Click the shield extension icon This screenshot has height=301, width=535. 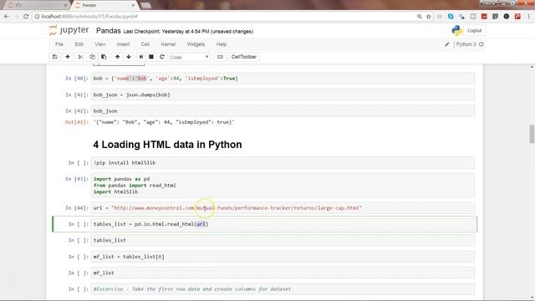495,17
